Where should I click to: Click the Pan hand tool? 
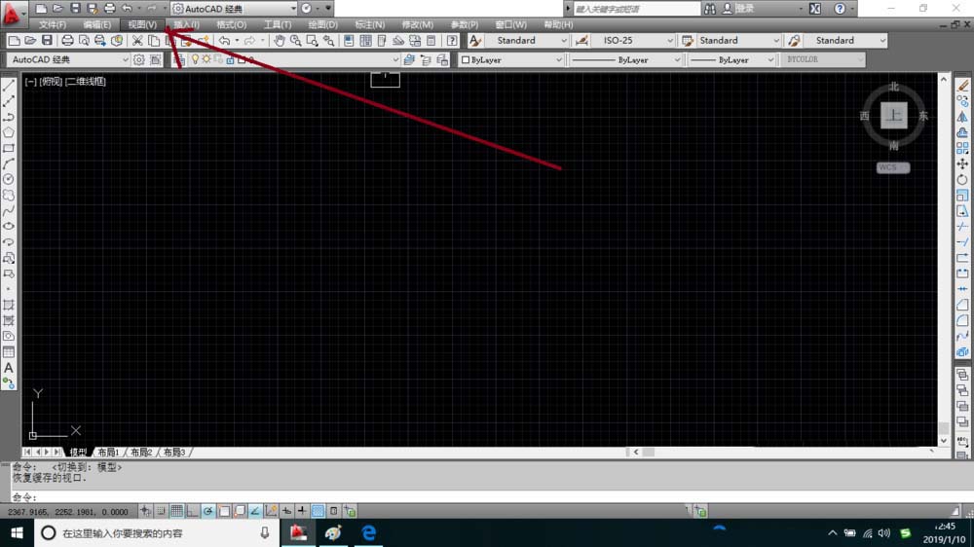[280, 40]
